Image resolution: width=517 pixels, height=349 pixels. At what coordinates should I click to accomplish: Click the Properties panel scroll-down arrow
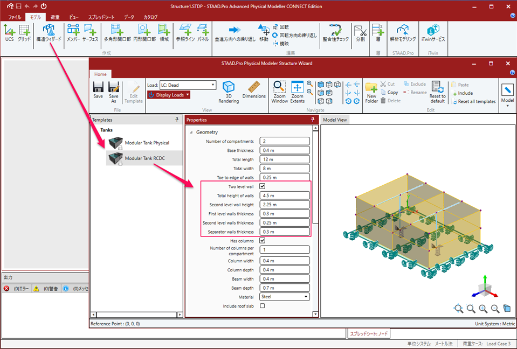click(315, 314)
